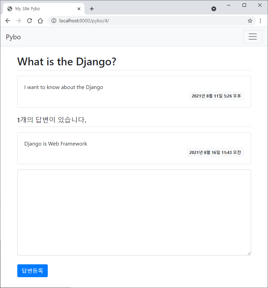Select the My Site Pybo tab
This screenshot has height=288, width=268.
(x=44, y=9)
